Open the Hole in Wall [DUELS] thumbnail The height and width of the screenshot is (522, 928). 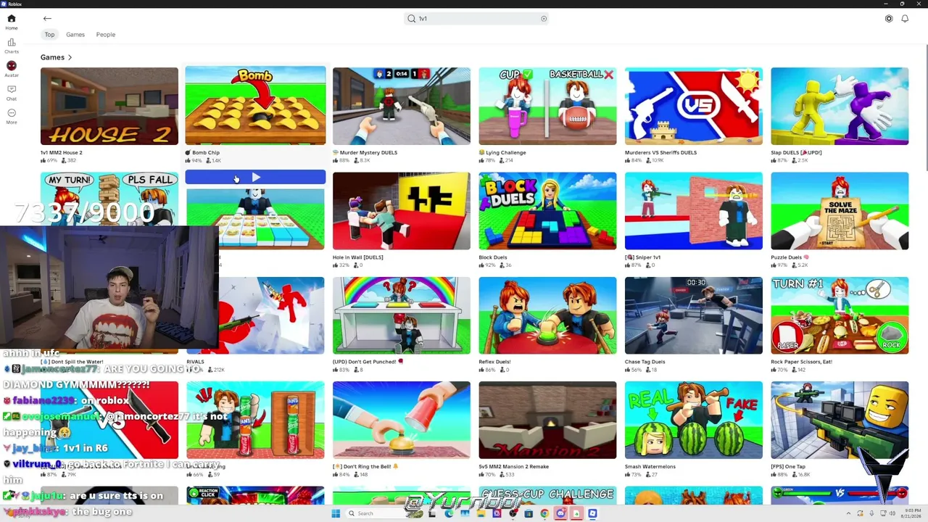[402, 211]
